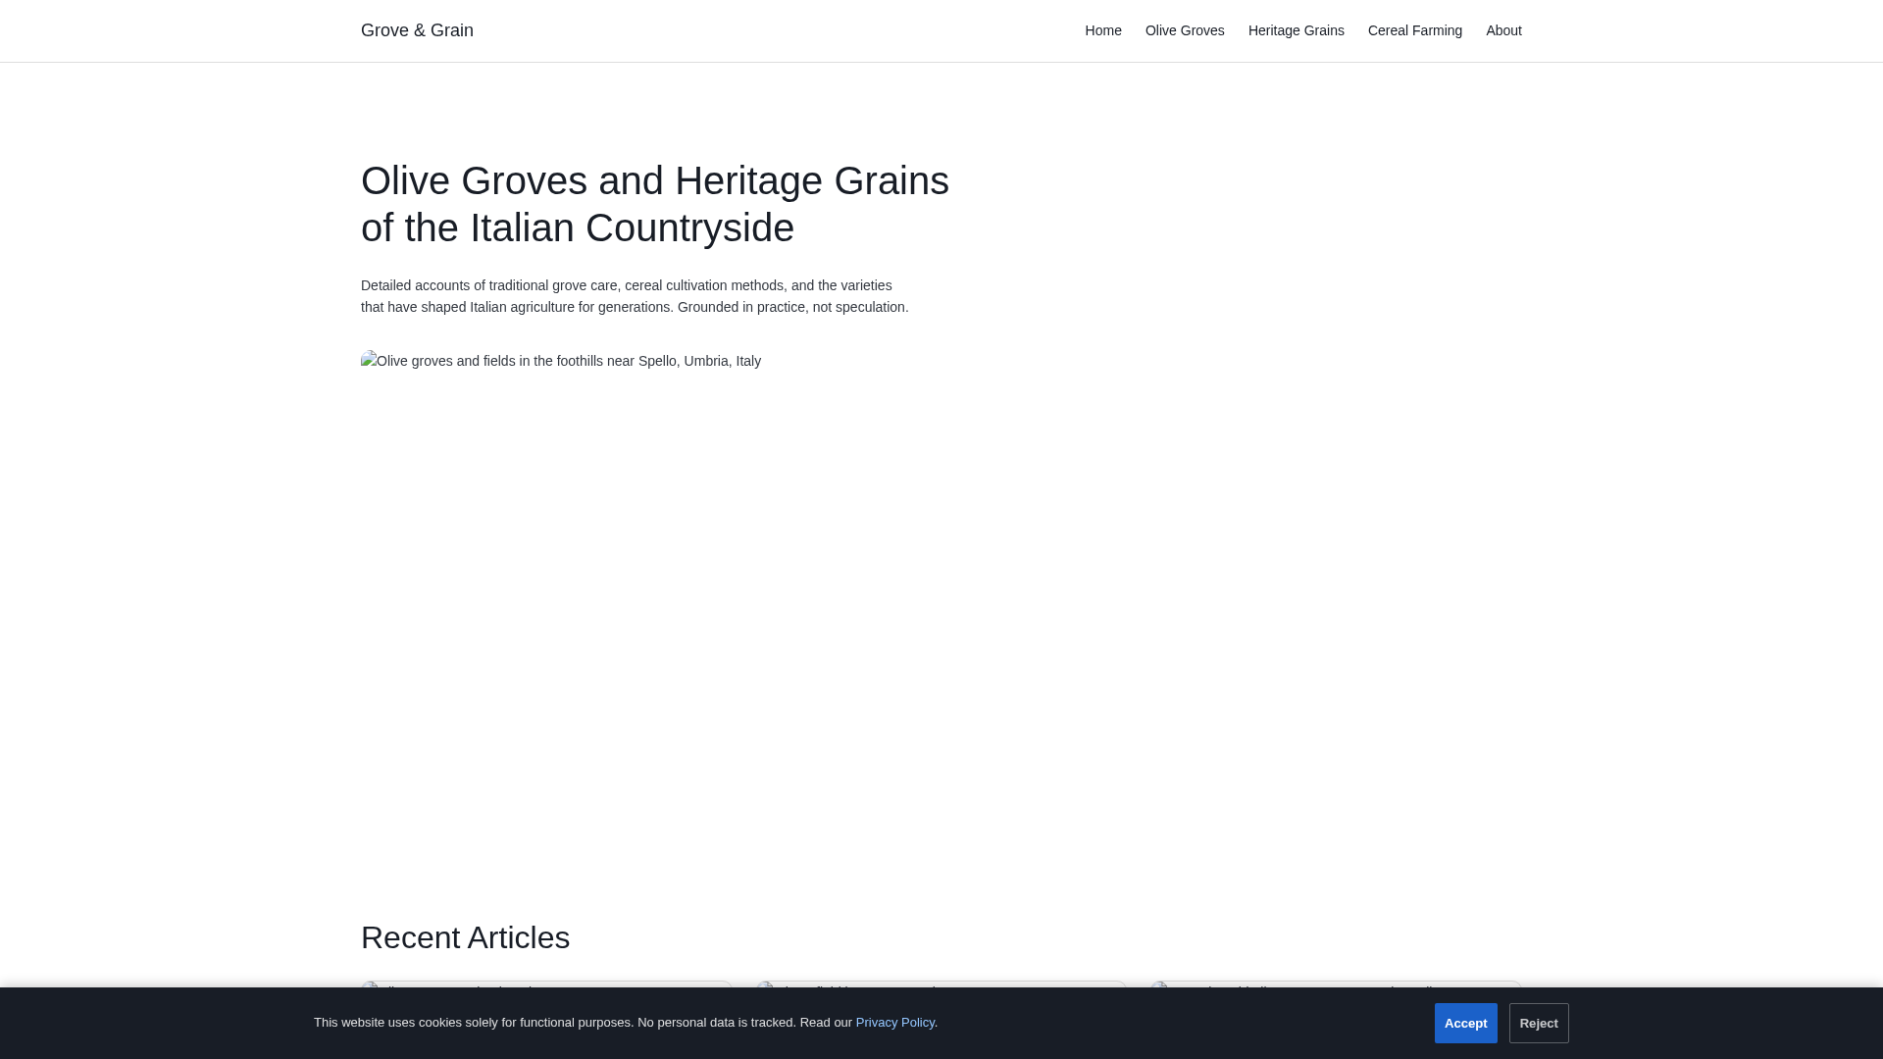Go to the Home nav item

click(x=1103, y=30)
